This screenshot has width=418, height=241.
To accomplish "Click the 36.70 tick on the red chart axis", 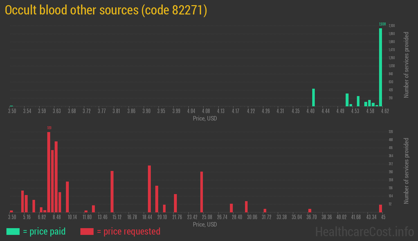I will pyautogui.click(x=312, y=217).
